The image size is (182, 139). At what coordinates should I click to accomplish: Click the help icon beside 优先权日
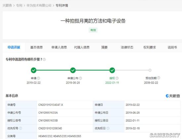coord(108,128)
